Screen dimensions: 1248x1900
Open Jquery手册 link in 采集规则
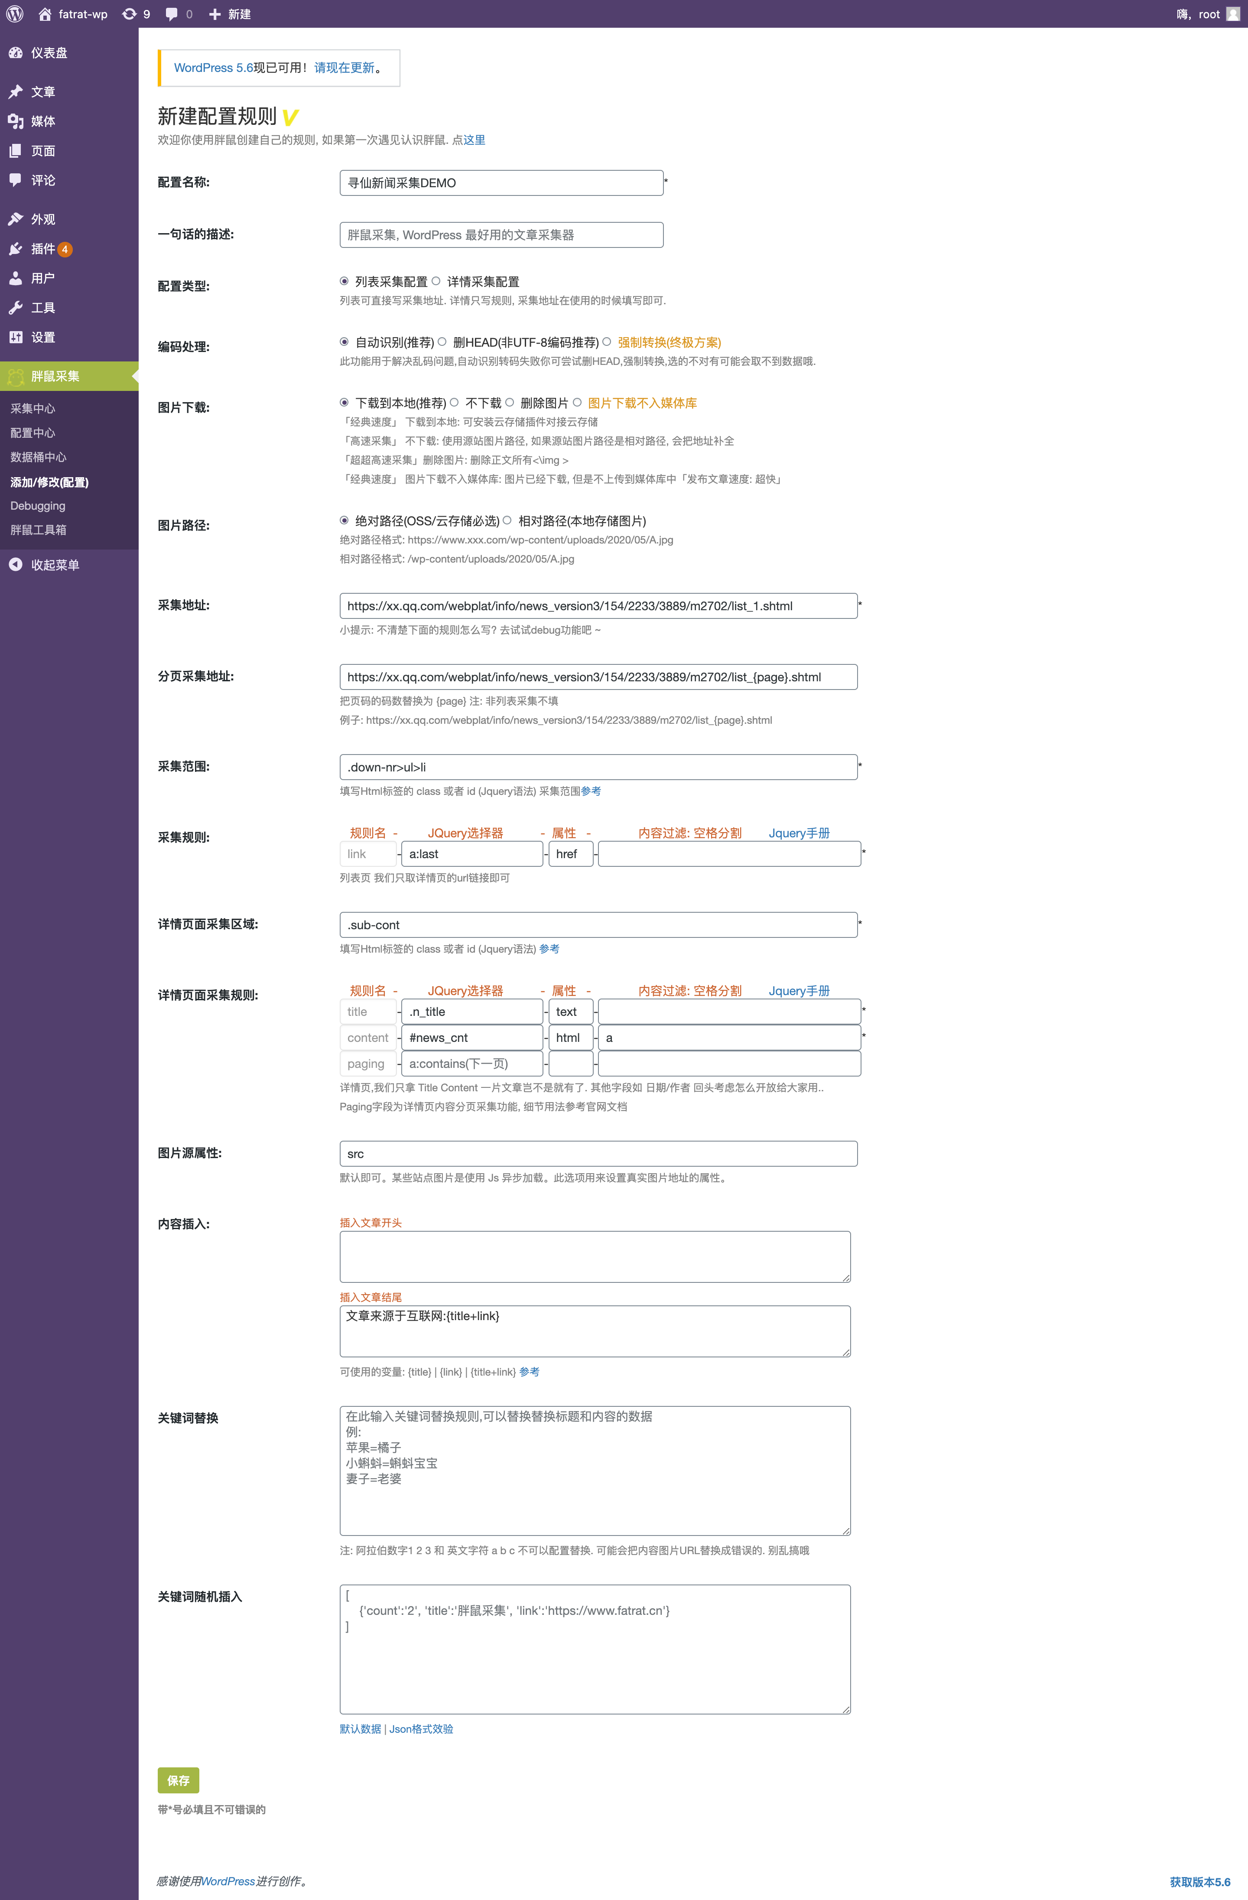tap(799, 833)
